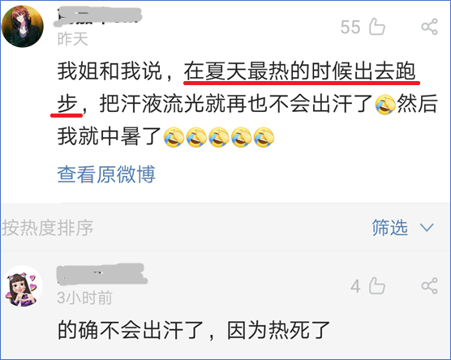The width and height of the screenshot is (451, 360).
Task: Tap the 4 like count number
Action: coord(355,286)
